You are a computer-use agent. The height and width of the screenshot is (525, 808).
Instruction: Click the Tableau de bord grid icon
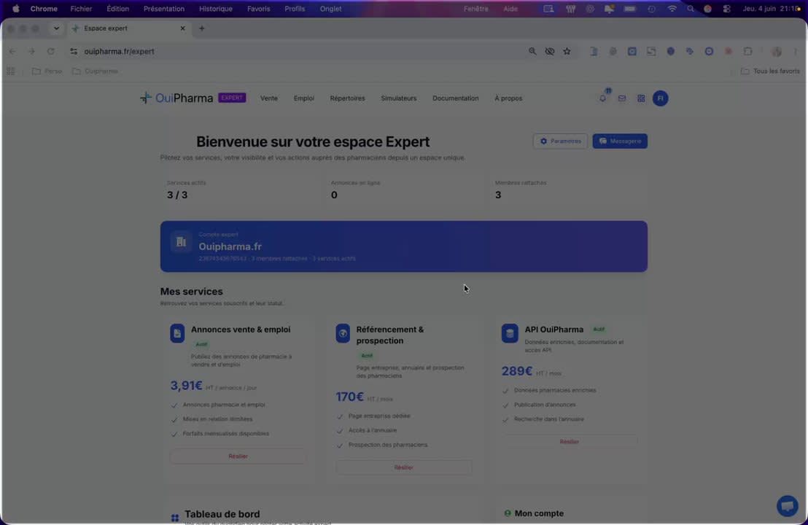coord(175,517)
